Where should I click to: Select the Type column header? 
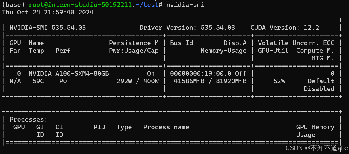(124, 127)
